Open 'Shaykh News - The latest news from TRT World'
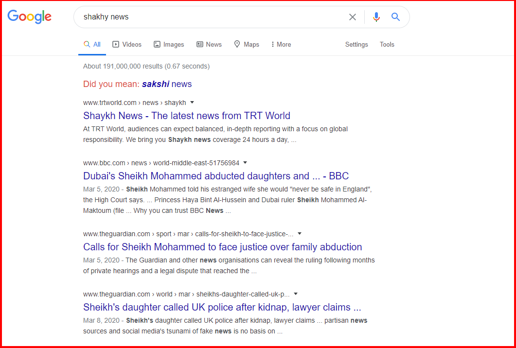This screenshot has height=348, width=516. (x=187, y=116)
